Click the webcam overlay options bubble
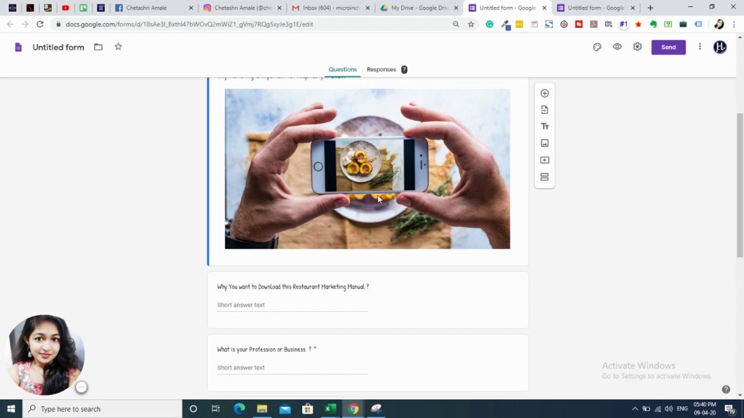Image resolution: width=744 pixels, height=418 pixels. (x=81, y=387)
